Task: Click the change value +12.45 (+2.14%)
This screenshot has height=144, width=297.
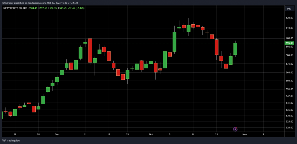Action: [x=76, y=8]
